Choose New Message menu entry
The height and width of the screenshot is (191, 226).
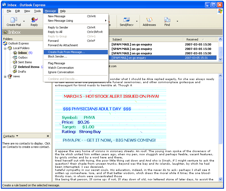coord(76,16)
